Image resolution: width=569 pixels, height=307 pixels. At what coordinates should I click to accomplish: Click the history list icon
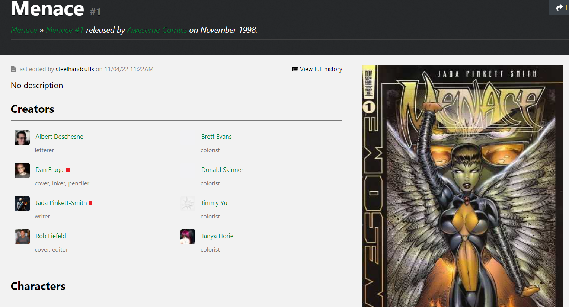pos(295,69)
